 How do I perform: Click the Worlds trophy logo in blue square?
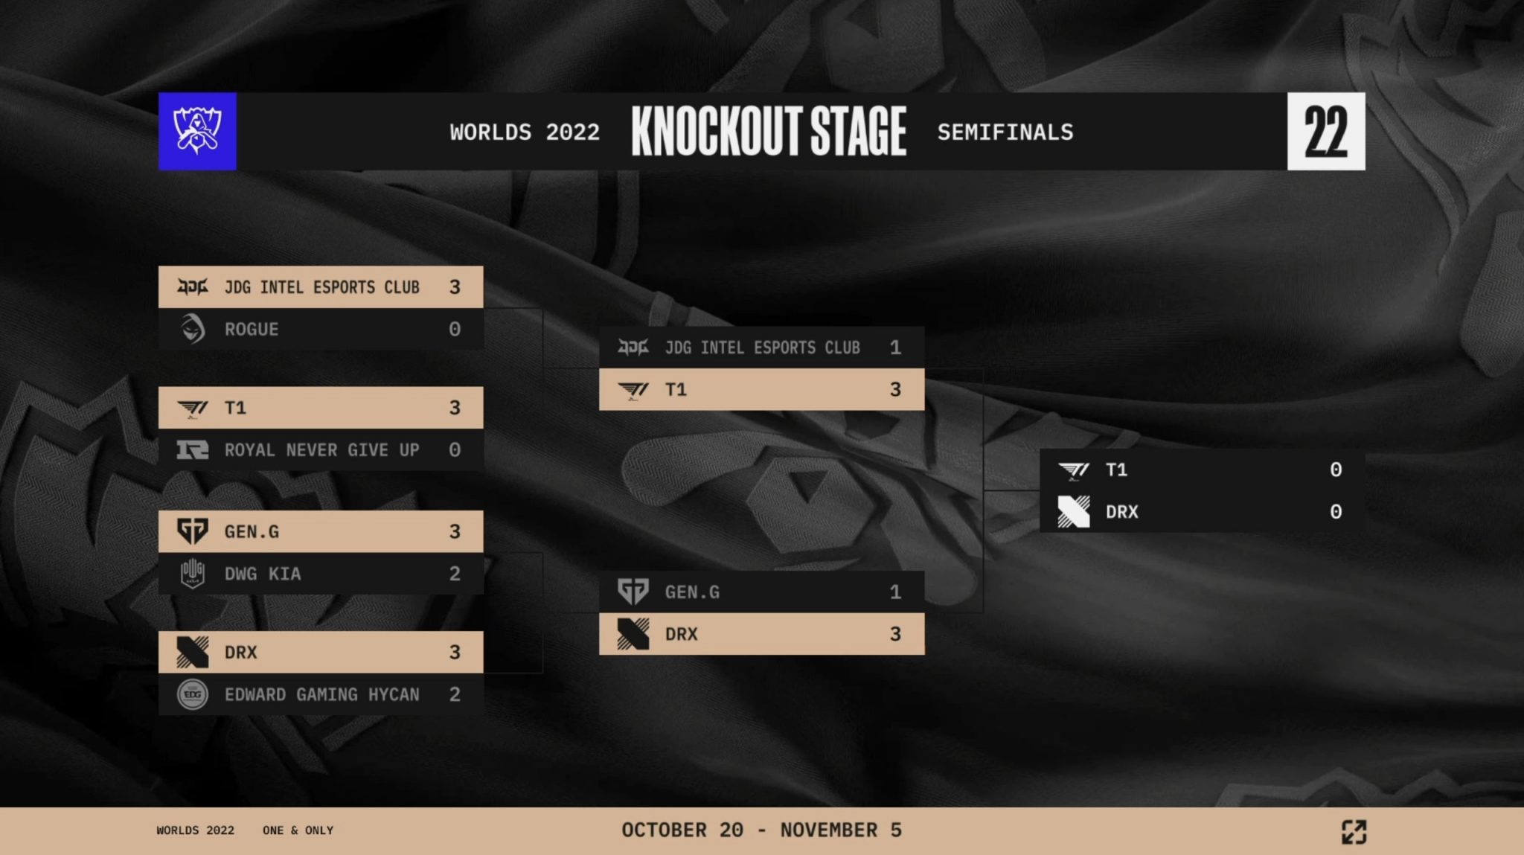[x=197, y=131]
